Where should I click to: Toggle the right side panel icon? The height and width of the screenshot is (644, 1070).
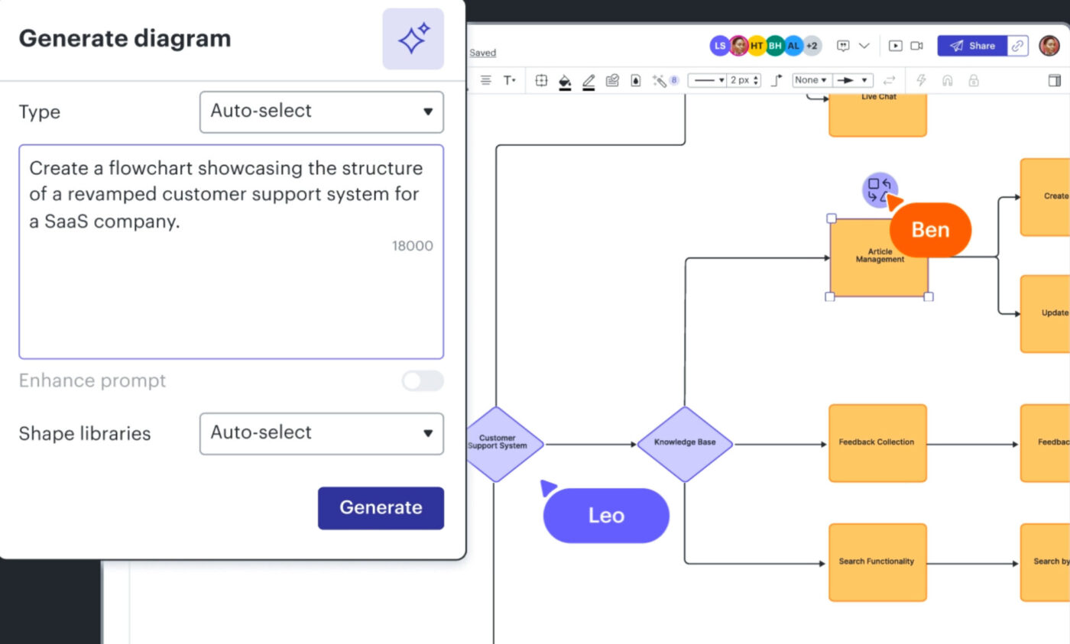(x=1054, y=80)
